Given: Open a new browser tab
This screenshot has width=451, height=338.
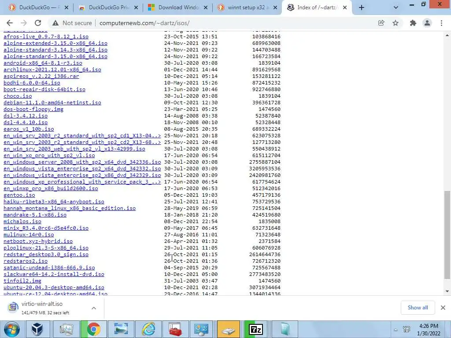Looking at the screenshot, I should [x=362, y=8].
